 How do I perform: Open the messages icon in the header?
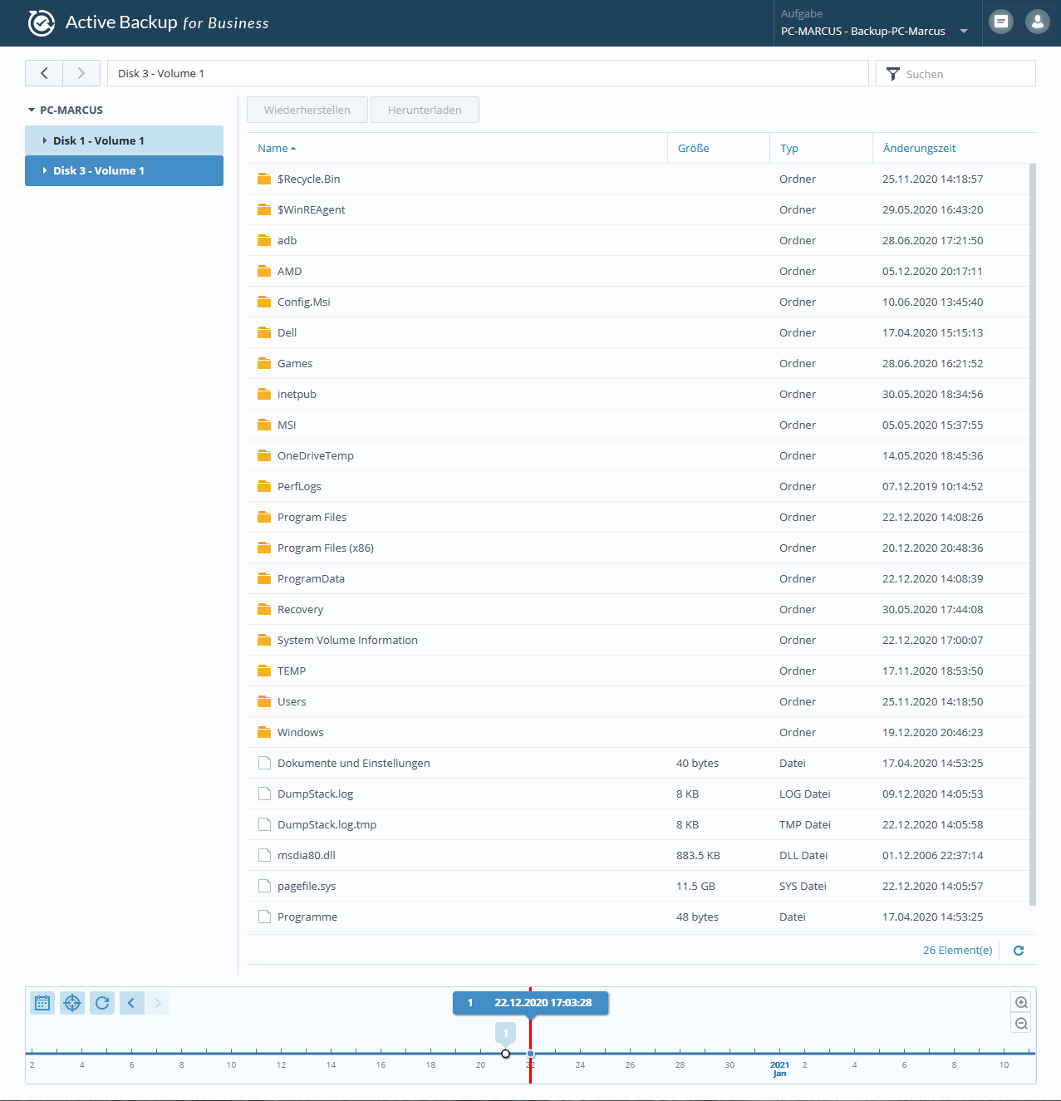click(1001, 22)
